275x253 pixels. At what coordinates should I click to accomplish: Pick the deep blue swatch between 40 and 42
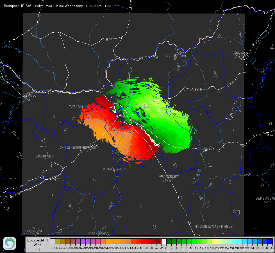point(270,241)
